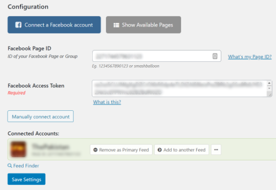Viewport: 276px width, 190px height.
Task: Open What's my Page ID? link
Action: point(250,57)
